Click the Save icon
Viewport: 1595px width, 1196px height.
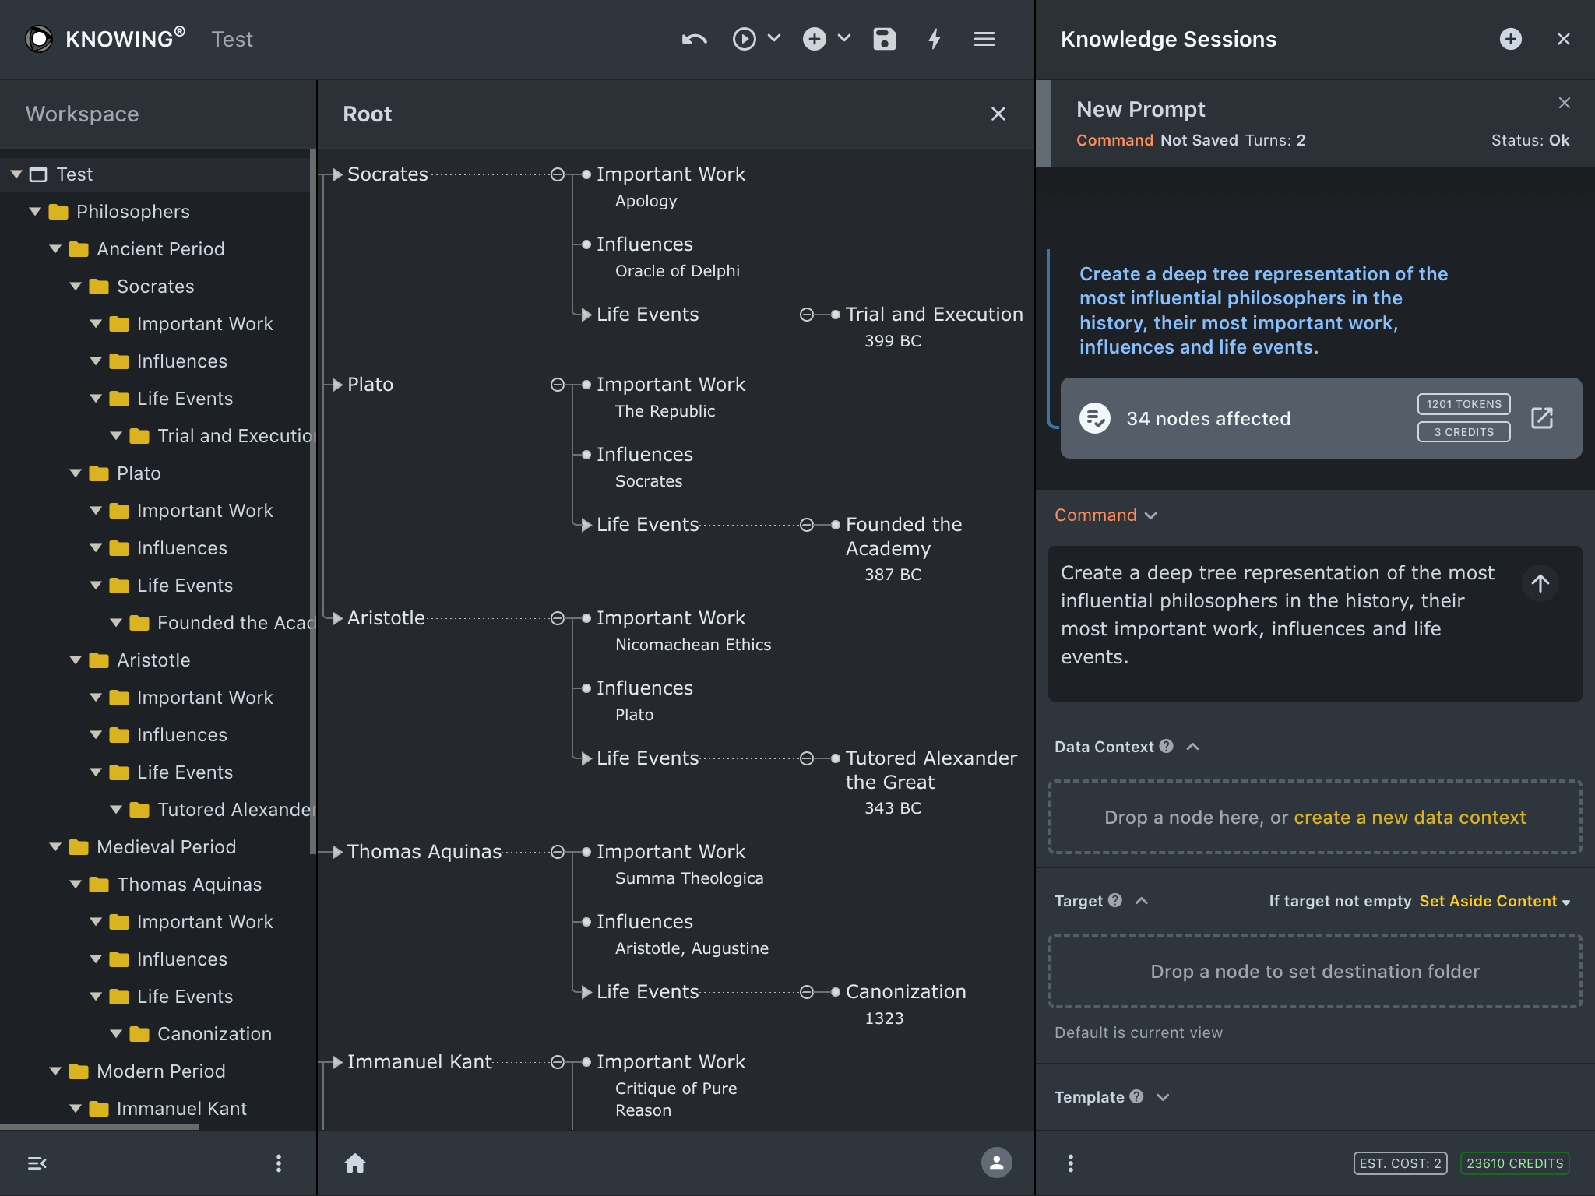pos(885,39)
